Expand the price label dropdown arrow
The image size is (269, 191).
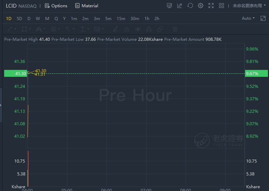(103, 29)
